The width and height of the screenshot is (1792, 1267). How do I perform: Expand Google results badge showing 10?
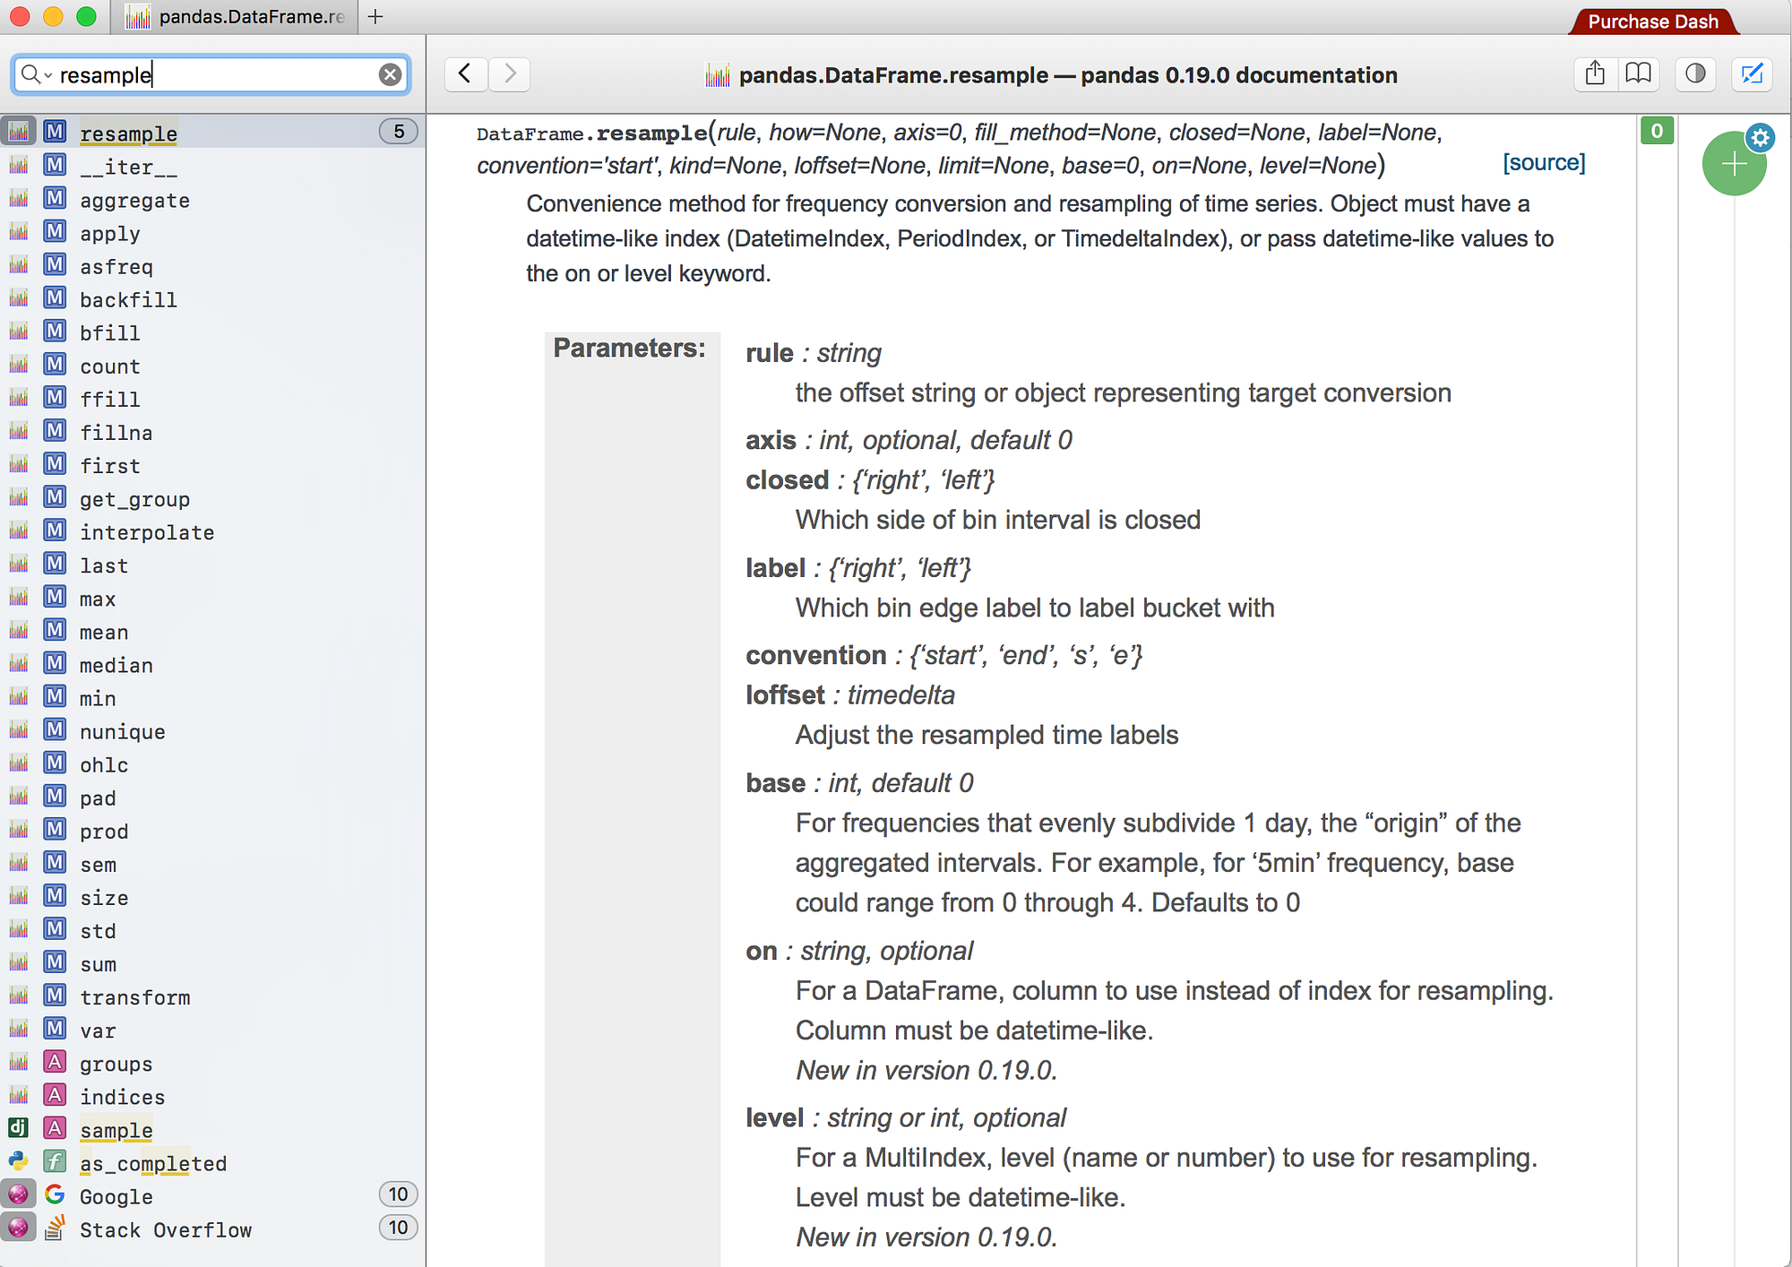[398, 1194]
